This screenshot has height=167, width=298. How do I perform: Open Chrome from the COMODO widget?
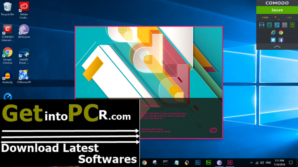coord(281,32)
